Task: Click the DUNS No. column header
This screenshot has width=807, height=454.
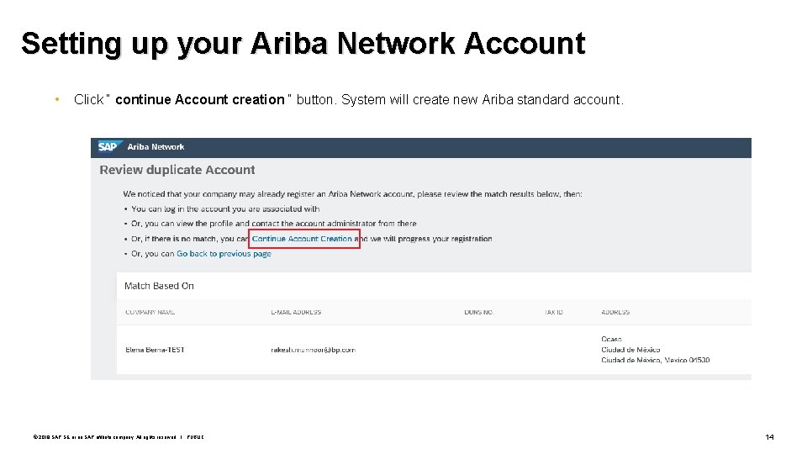Action: point(478,313)
